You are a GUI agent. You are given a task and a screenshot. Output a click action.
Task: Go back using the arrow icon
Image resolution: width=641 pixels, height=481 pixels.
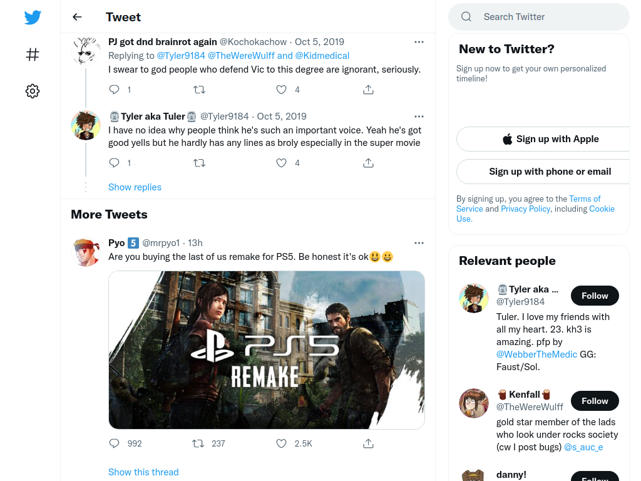[77, 17]
